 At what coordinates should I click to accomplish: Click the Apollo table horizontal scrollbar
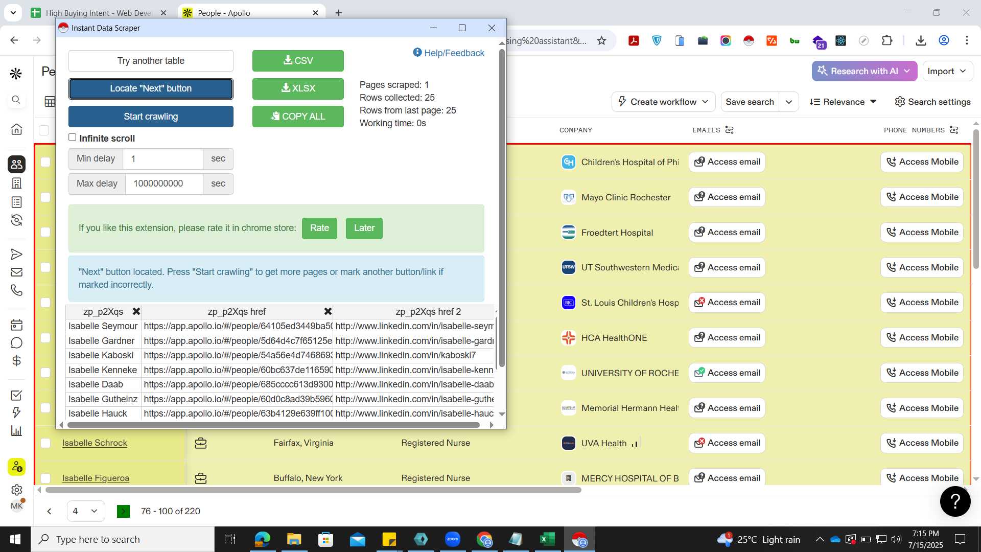(313, 490)
